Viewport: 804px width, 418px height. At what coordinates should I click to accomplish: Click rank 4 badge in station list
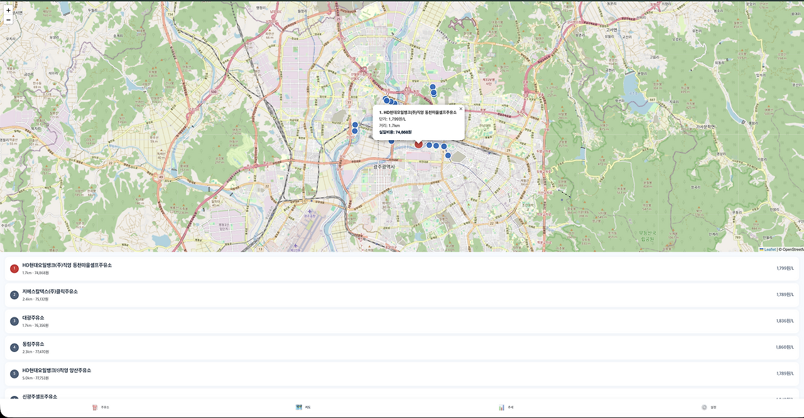click(14, 348)
